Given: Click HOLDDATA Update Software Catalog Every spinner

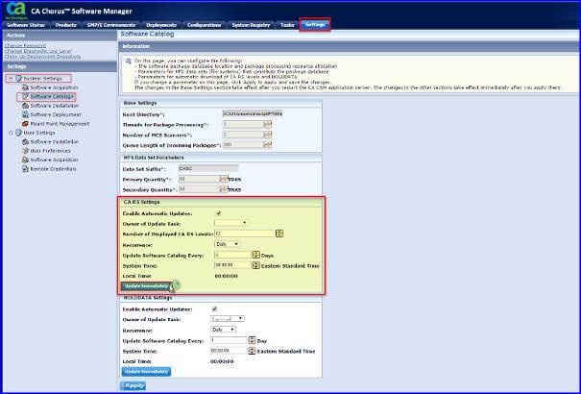Looking at the screenshot, I should [252, 340].
